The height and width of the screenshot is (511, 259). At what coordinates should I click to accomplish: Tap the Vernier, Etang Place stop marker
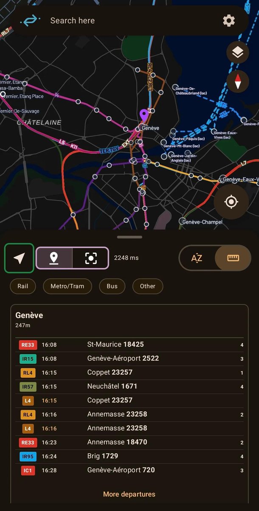3,94
